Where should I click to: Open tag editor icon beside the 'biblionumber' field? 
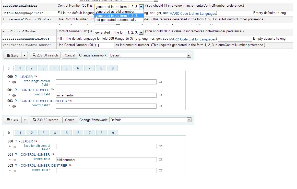(161, 160)
